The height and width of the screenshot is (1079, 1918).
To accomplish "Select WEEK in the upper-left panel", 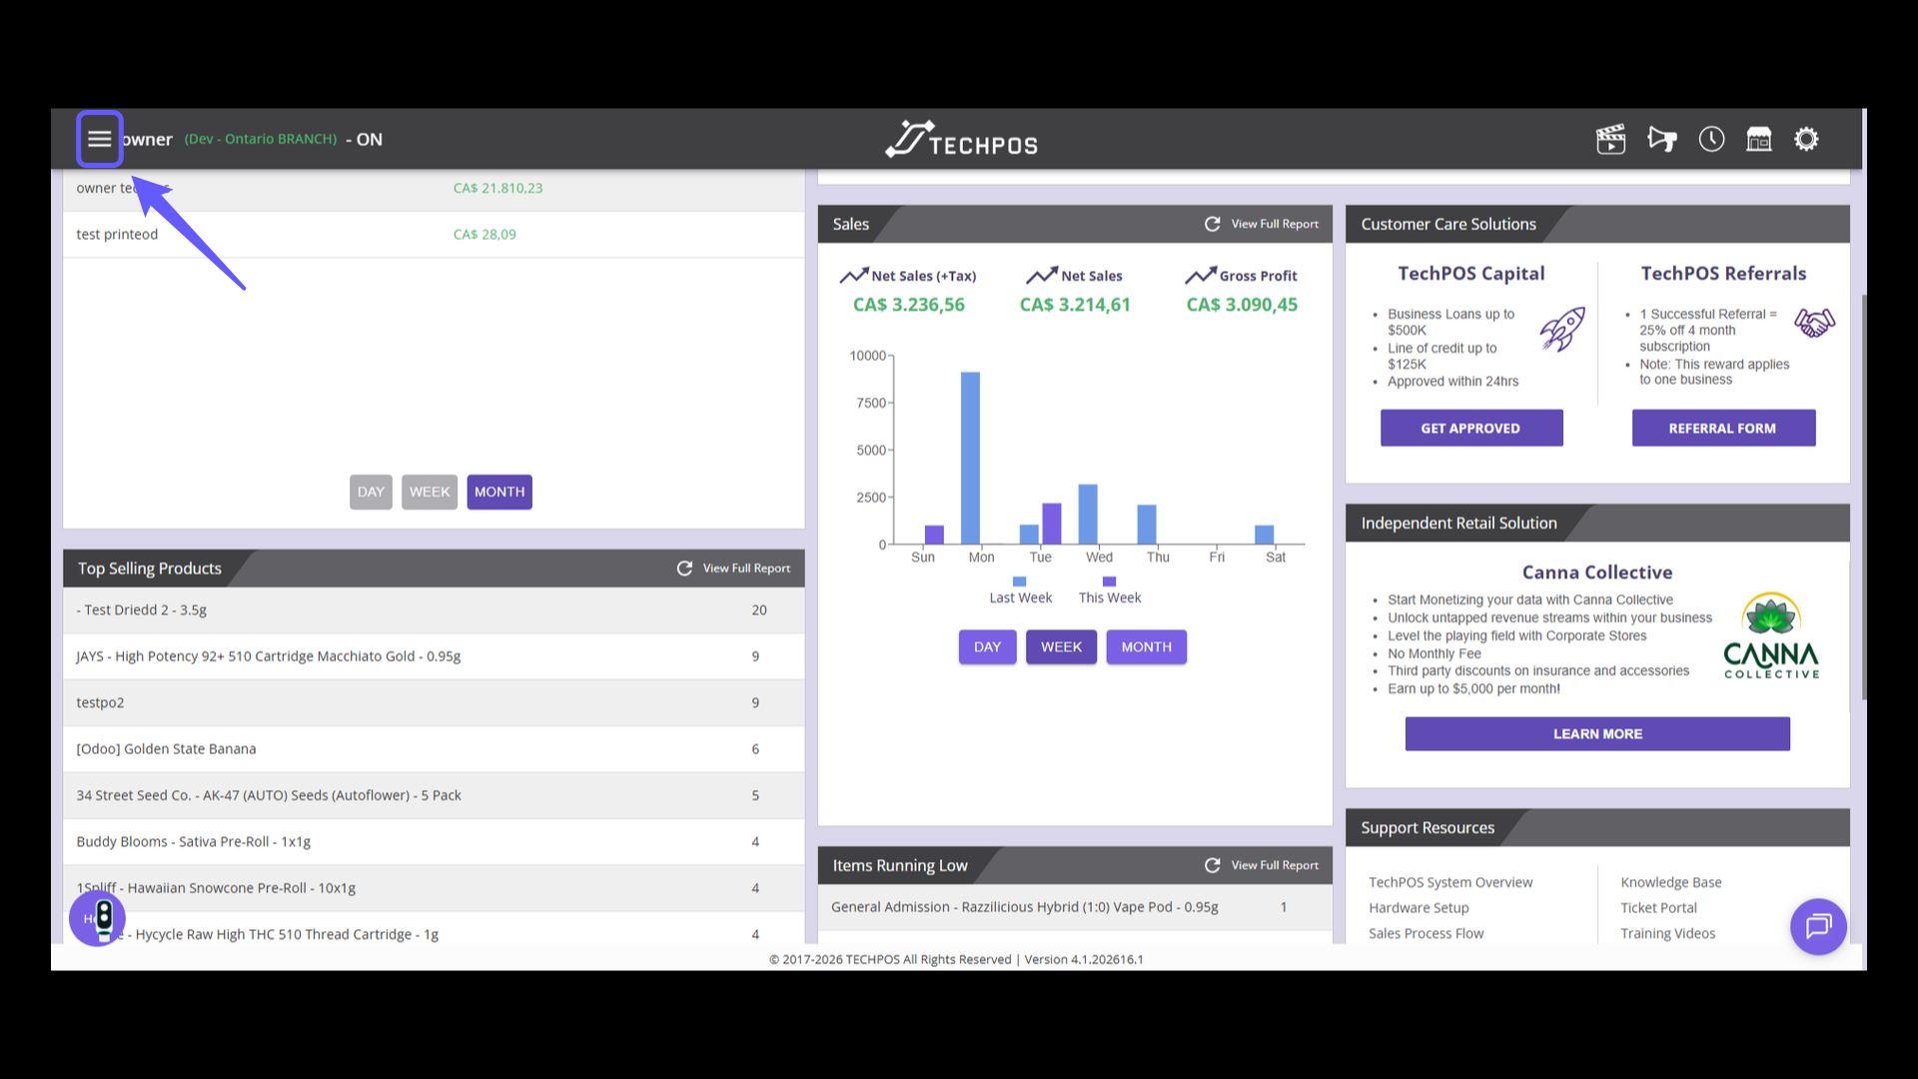I will tap(430, 492).
